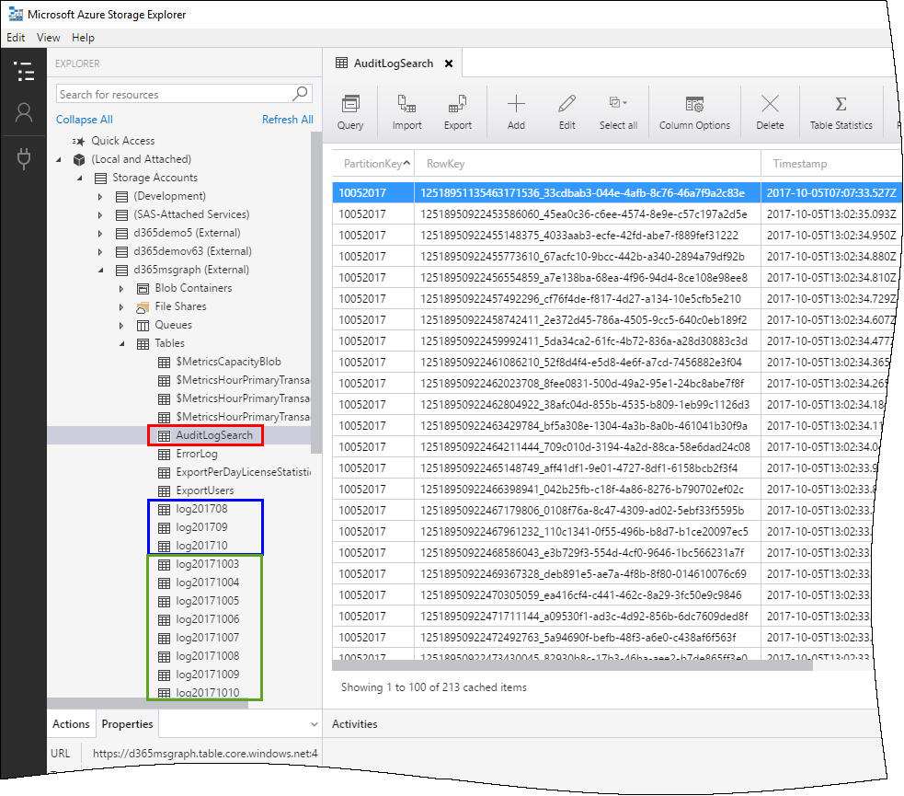904x796 pixels.
Task: Open the Edit menu
Action: 16,38
